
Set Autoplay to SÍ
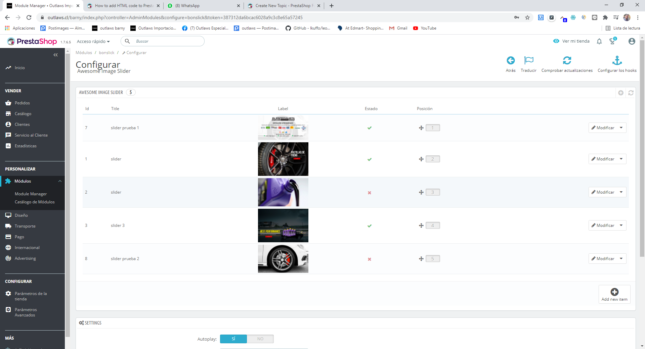(233, 339)
